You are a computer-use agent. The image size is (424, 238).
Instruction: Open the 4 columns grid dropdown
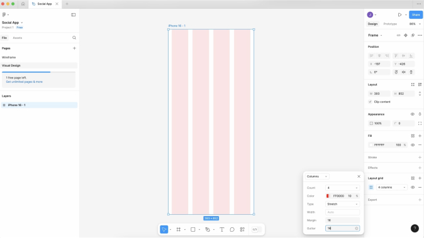[x=391, y=187]
